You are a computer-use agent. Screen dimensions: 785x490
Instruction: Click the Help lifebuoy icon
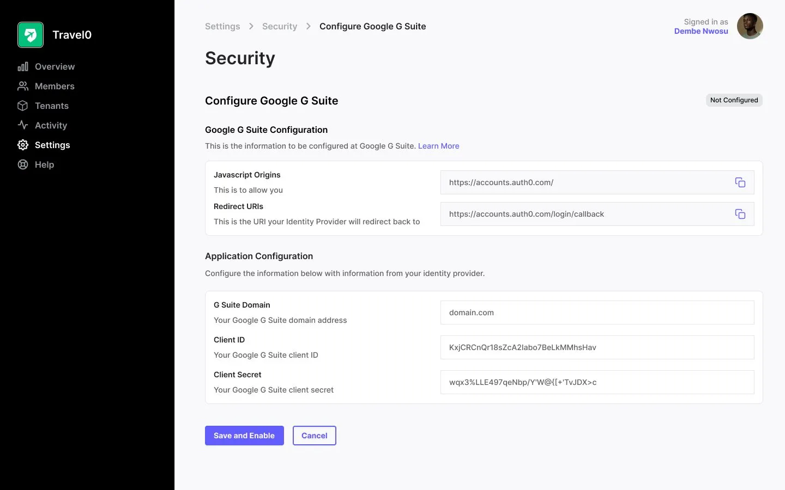pos(23,164)
